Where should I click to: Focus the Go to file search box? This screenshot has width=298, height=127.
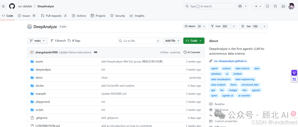pos(139,41)
